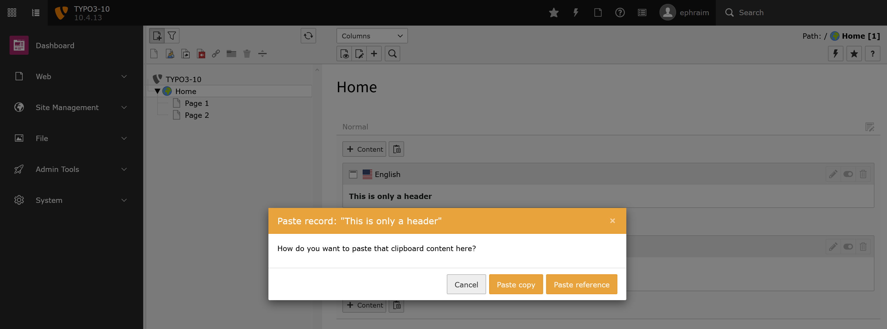Viewport: 887px width, 329px height.
Task: Click the English content element checkbox icon
Action: pos(353,174)
